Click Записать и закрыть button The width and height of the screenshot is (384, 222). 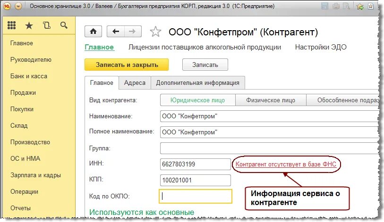coord(127,65)
